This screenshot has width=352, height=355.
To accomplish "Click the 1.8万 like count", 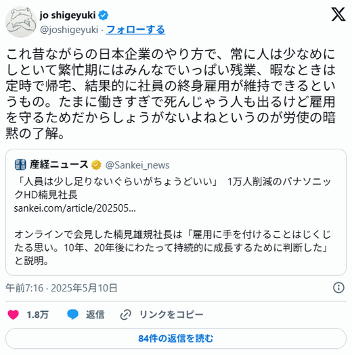I will click(38, 314).
